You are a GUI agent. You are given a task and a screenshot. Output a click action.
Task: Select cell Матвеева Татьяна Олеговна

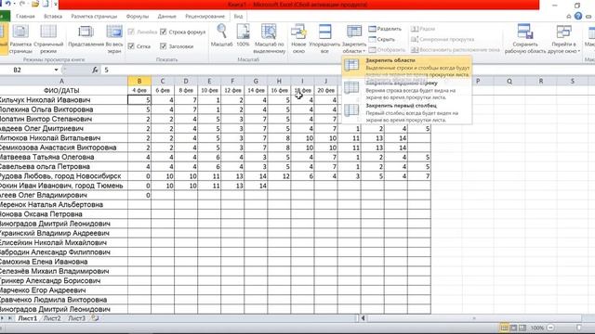[x=64, y=157]
